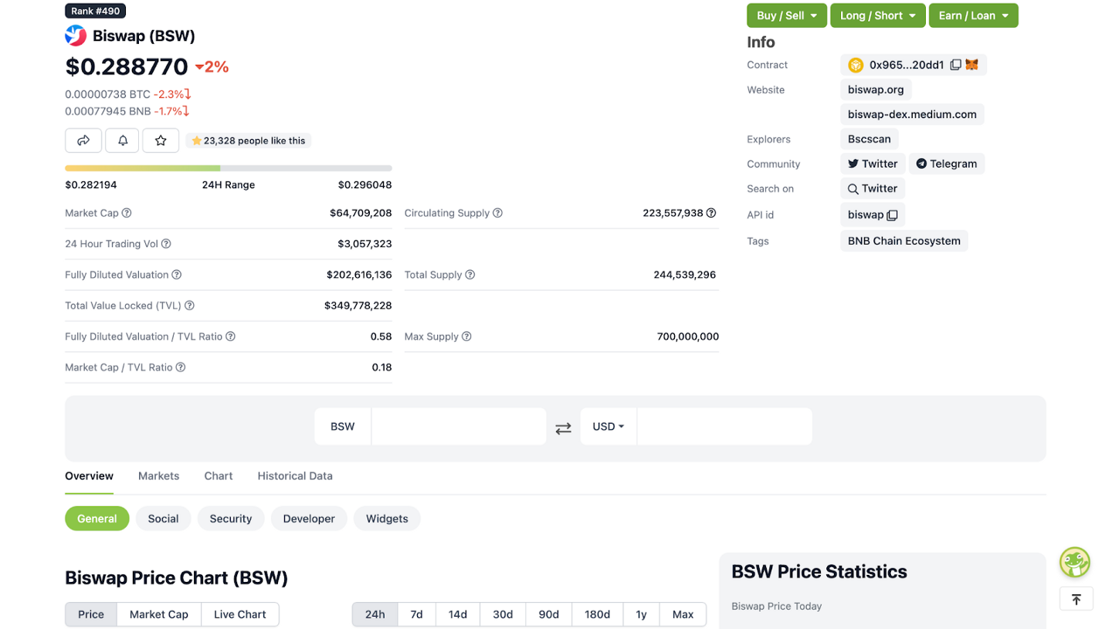1112x629 pixels.
Task: Select the Social pill tab
Action: point(163,519)
